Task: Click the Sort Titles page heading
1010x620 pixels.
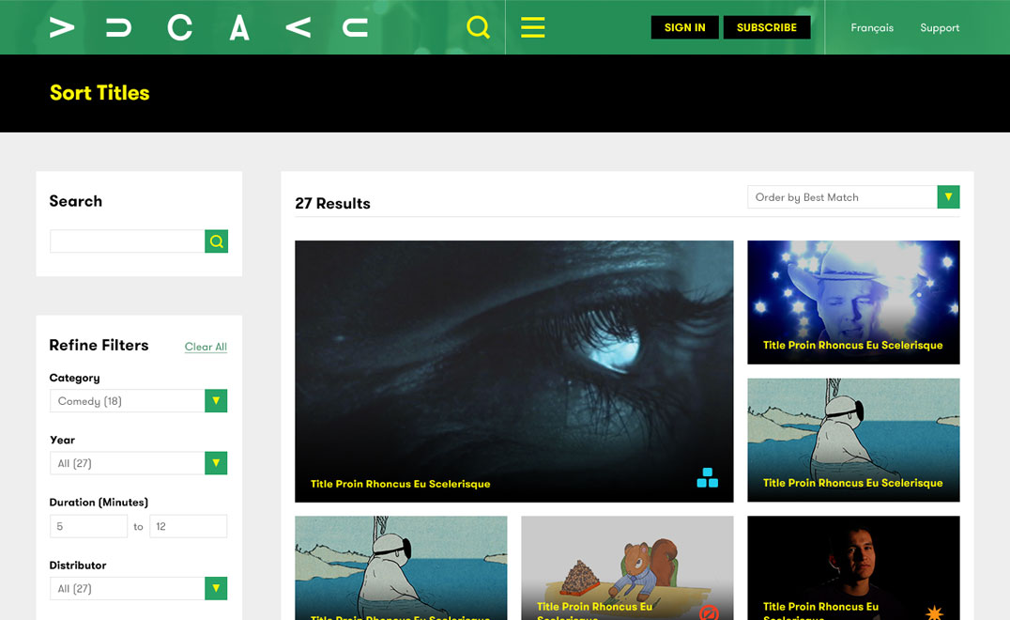Action: click(x=99, y=93)
